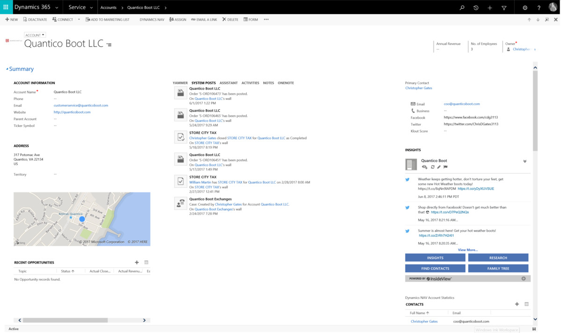
Task: Click Accounts in the breadcrumb
Action: pos(108,7)
